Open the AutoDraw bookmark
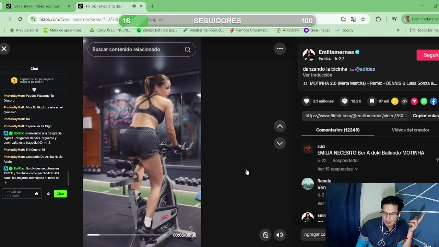Screen dimensions: 439x247 point(287,30)
